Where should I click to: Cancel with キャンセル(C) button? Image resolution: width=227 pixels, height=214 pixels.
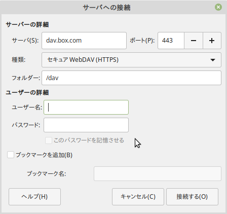tap(138, 197)
